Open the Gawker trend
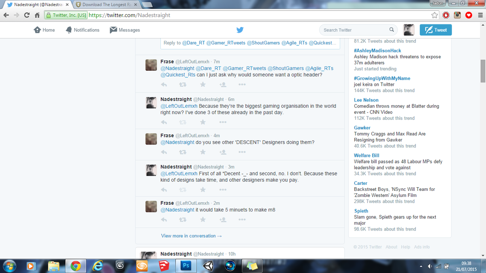The width and height of the screenshot is (486, 273). point(362,127)
